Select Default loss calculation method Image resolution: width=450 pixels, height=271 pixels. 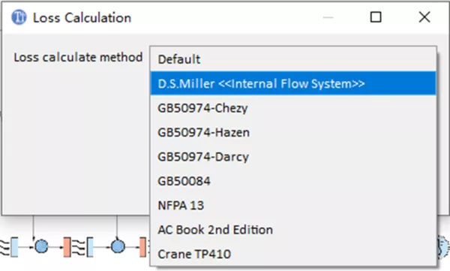coord(293,59)
